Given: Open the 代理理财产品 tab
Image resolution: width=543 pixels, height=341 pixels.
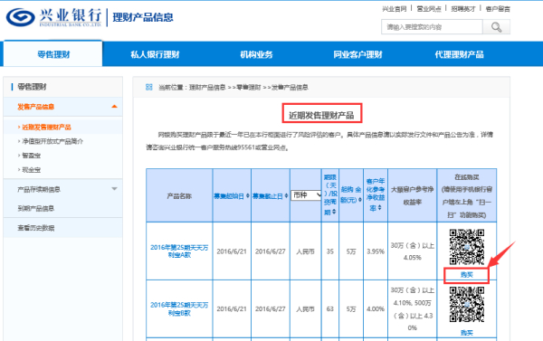Looking at the screenshot, I should pyautogui.click(x=459, y=54).
